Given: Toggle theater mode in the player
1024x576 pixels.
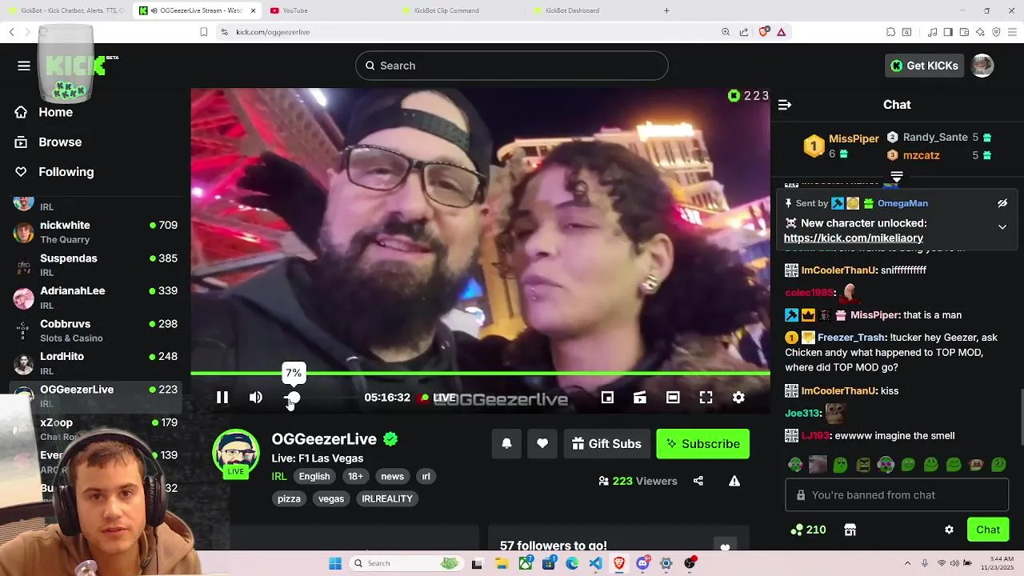Looking at the screenshot, I should [x=673, y=398].
